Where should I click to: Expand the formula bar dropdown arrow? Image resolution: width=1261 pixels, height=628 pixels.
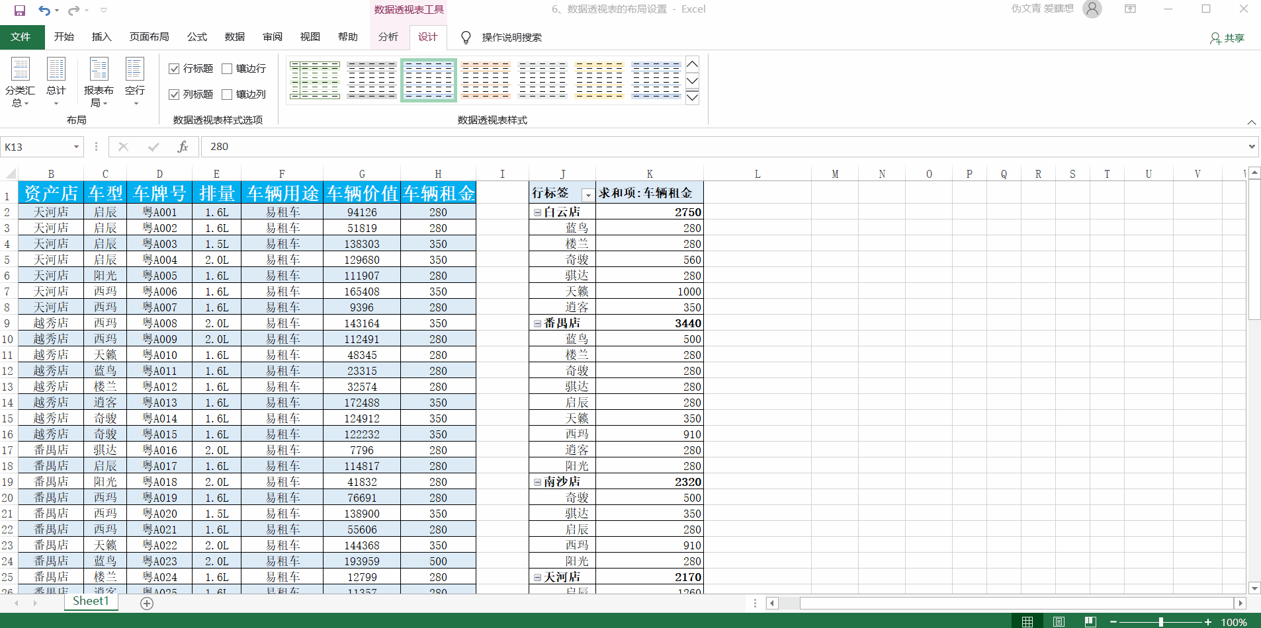[x=1252, y=147]
